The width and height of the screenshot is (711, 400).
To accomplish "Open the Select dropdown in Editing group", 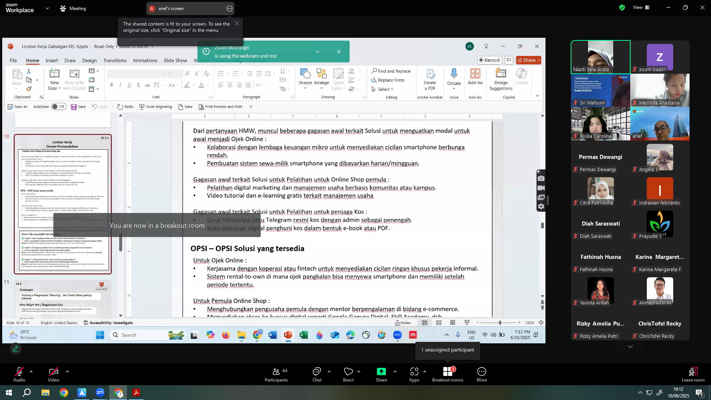I will pyautogui.click(x=382, y=89).
